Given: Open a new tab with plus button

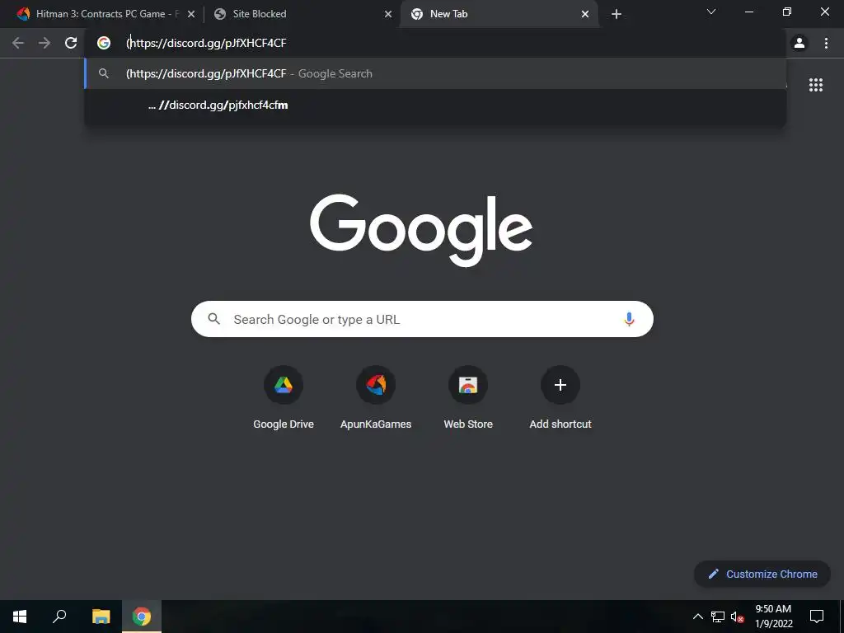Looking at the screenshot, I should (x=617, y=14).
